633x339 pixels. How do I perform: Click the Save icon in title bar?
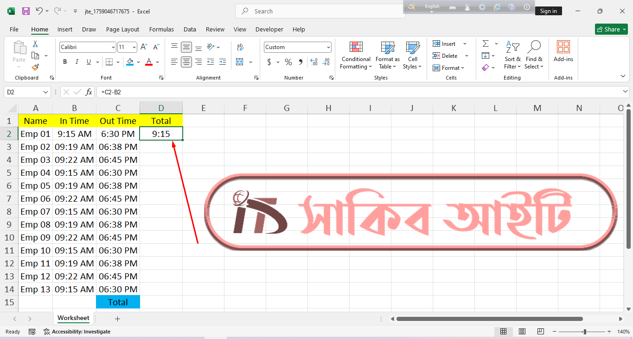(26, 11)
